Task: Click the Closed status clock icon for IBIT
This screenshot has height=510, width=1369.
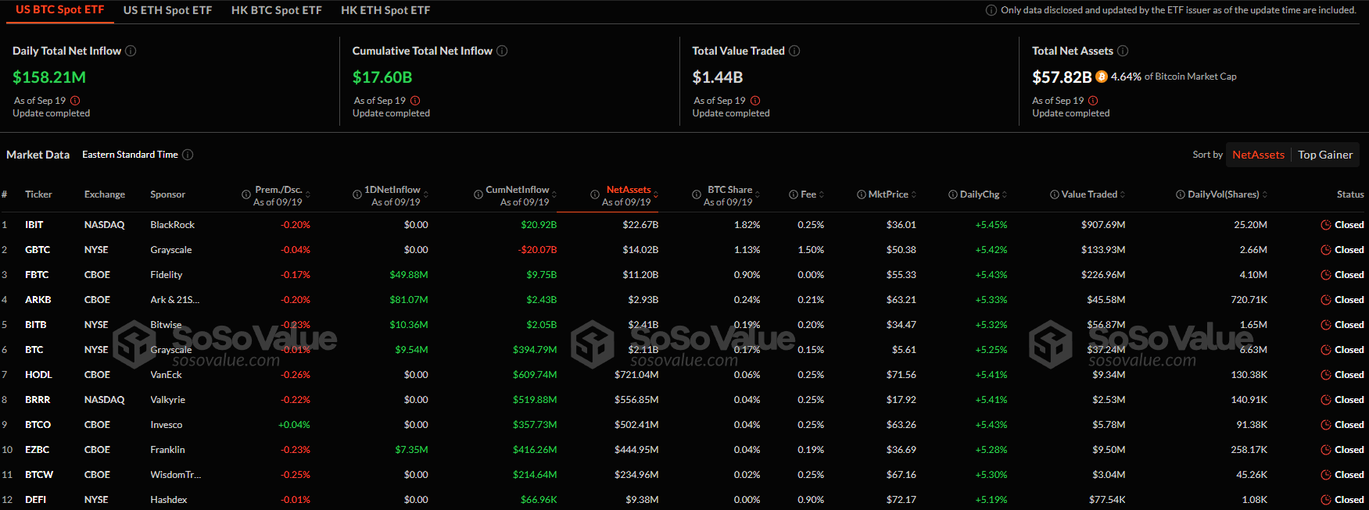Action: point(1326,225)
